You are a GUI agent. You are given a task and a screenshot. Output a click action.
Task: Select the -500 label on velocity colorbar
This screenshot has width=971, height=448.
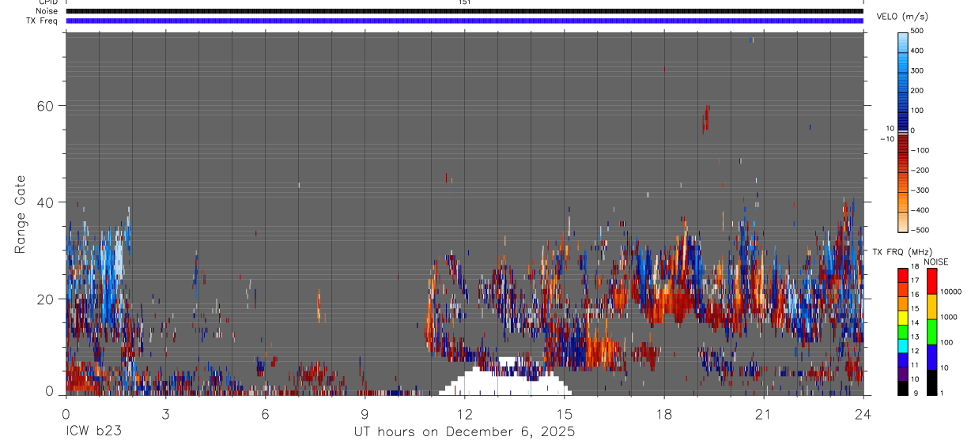coord(920,230)
